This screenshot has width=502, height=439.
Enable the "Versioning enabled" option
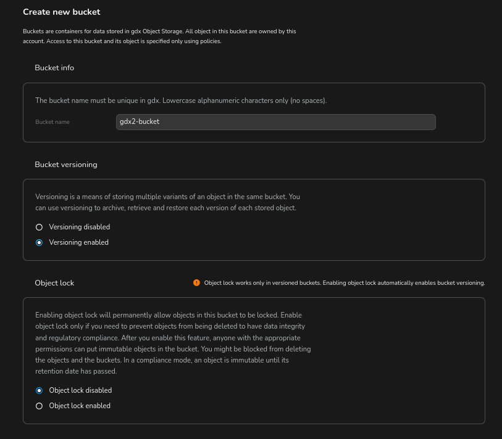click(39, 242)
